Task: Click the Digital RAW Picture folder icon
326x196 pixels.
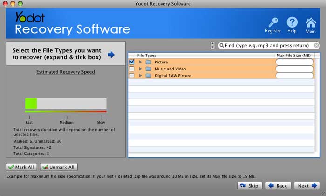Action: click(x=149, y=76)
